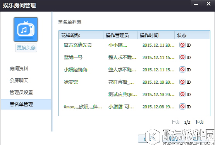Click operator name 小小碎...

click(118, 45)
